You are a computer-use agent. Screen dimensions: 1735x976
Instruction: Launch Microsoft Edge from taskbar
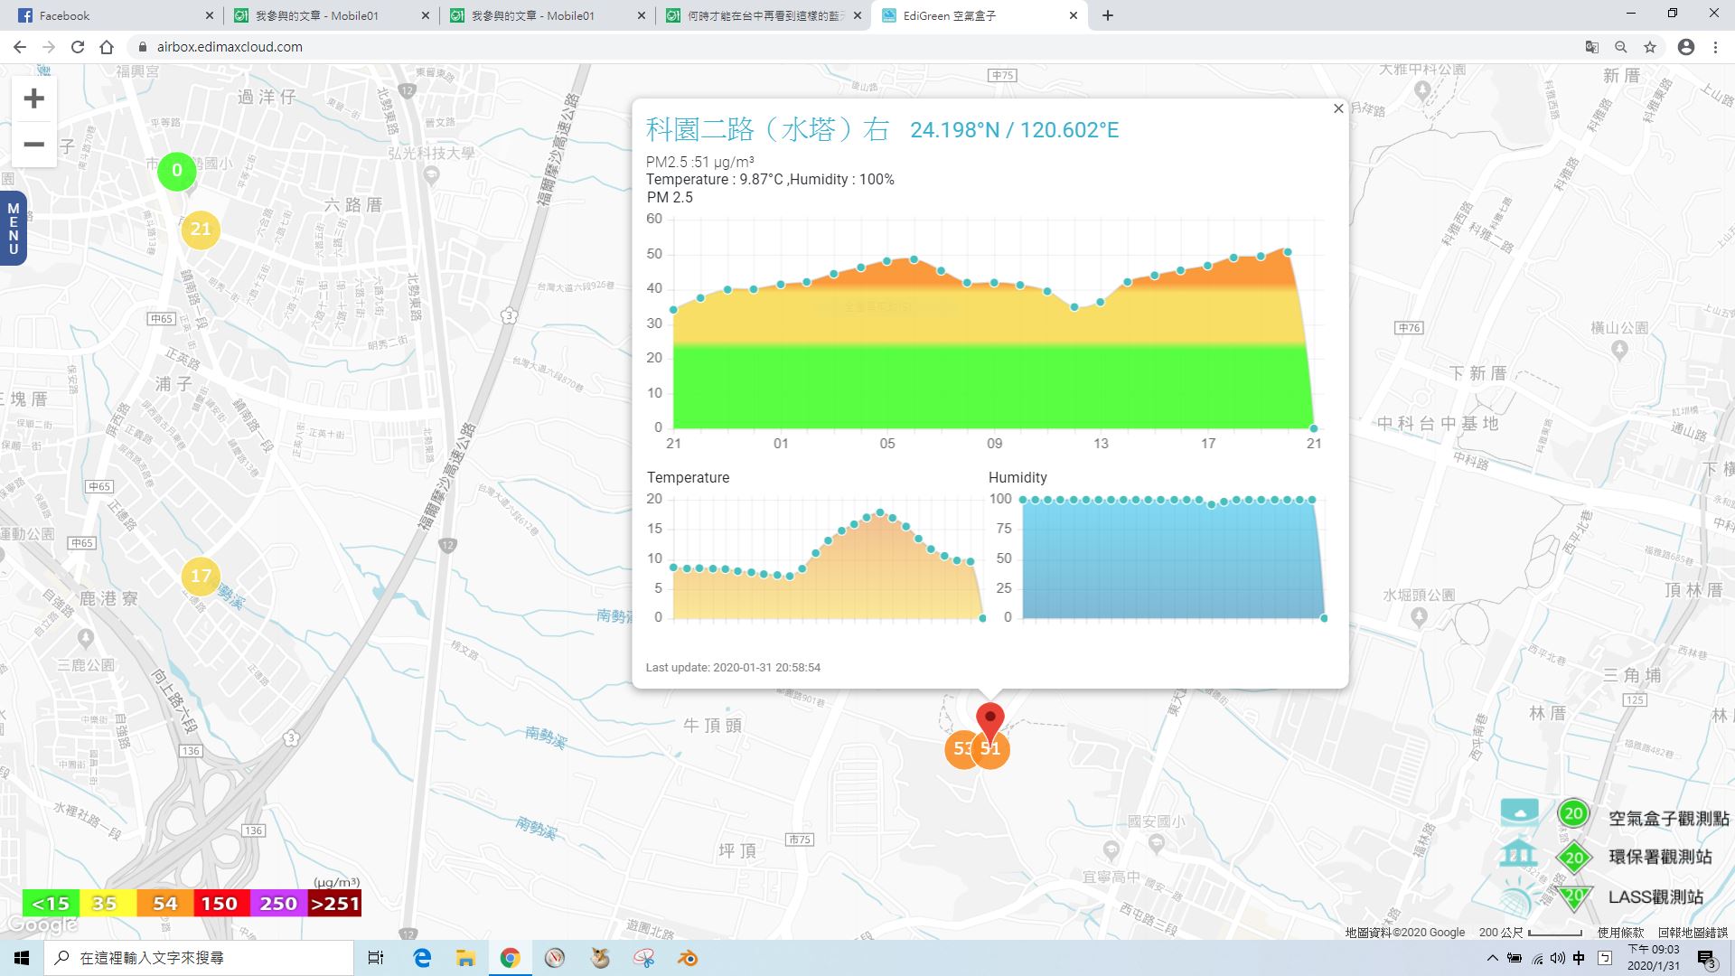point(422,958)
